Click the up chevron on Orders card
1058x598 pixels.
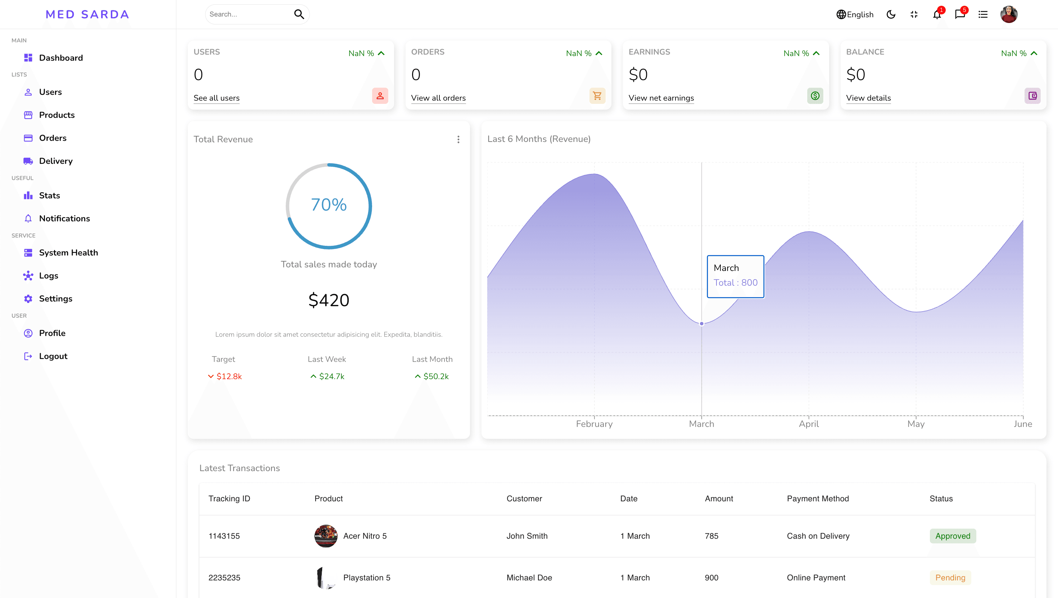click(599, 54)
